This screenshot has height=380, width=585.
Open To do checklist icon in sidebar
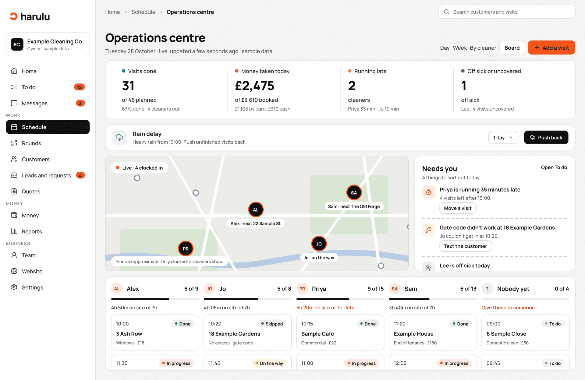click(x=14, y=87)
